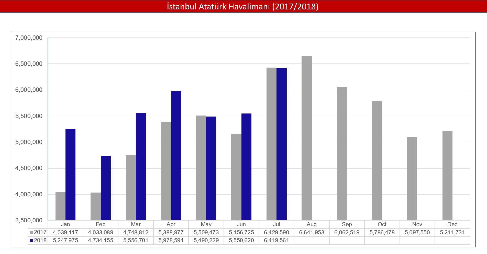The width and height of the screenshot is (487, 254).
Task: Click the 2017 gray legend swatch
Action: pyautogui.click(x=31, y=233)
